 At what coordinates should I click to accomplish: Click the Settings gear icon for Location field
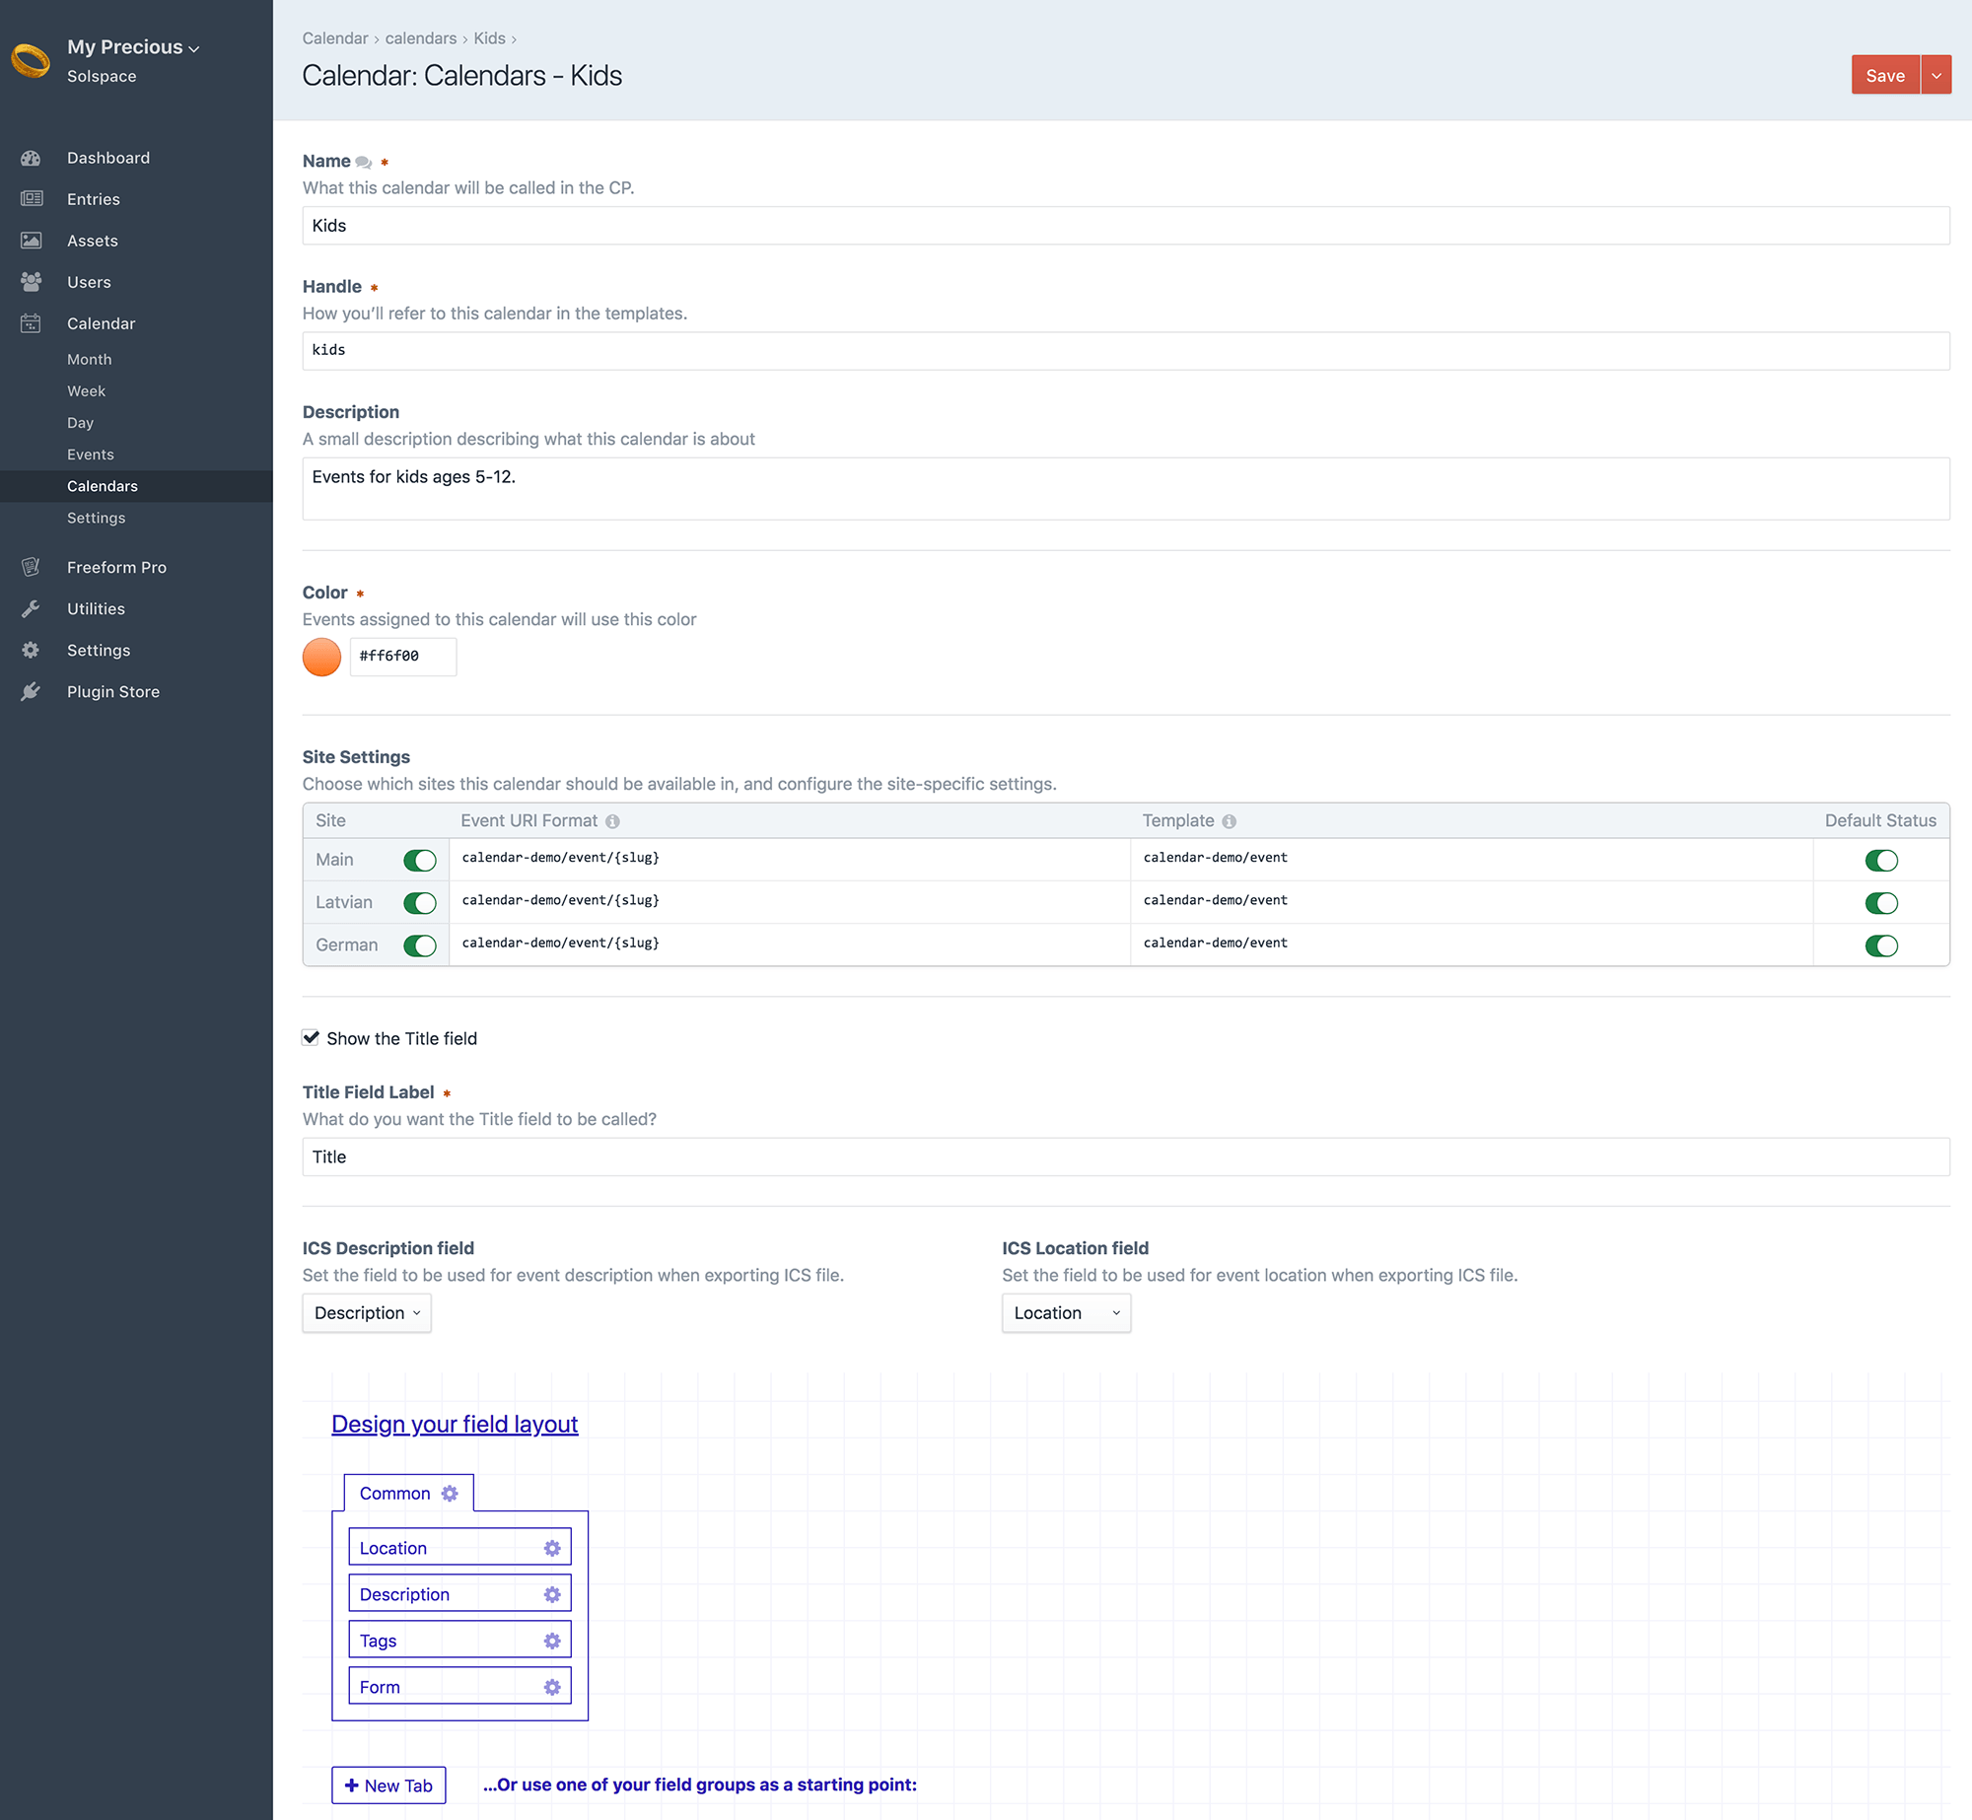pos(551,1547)
